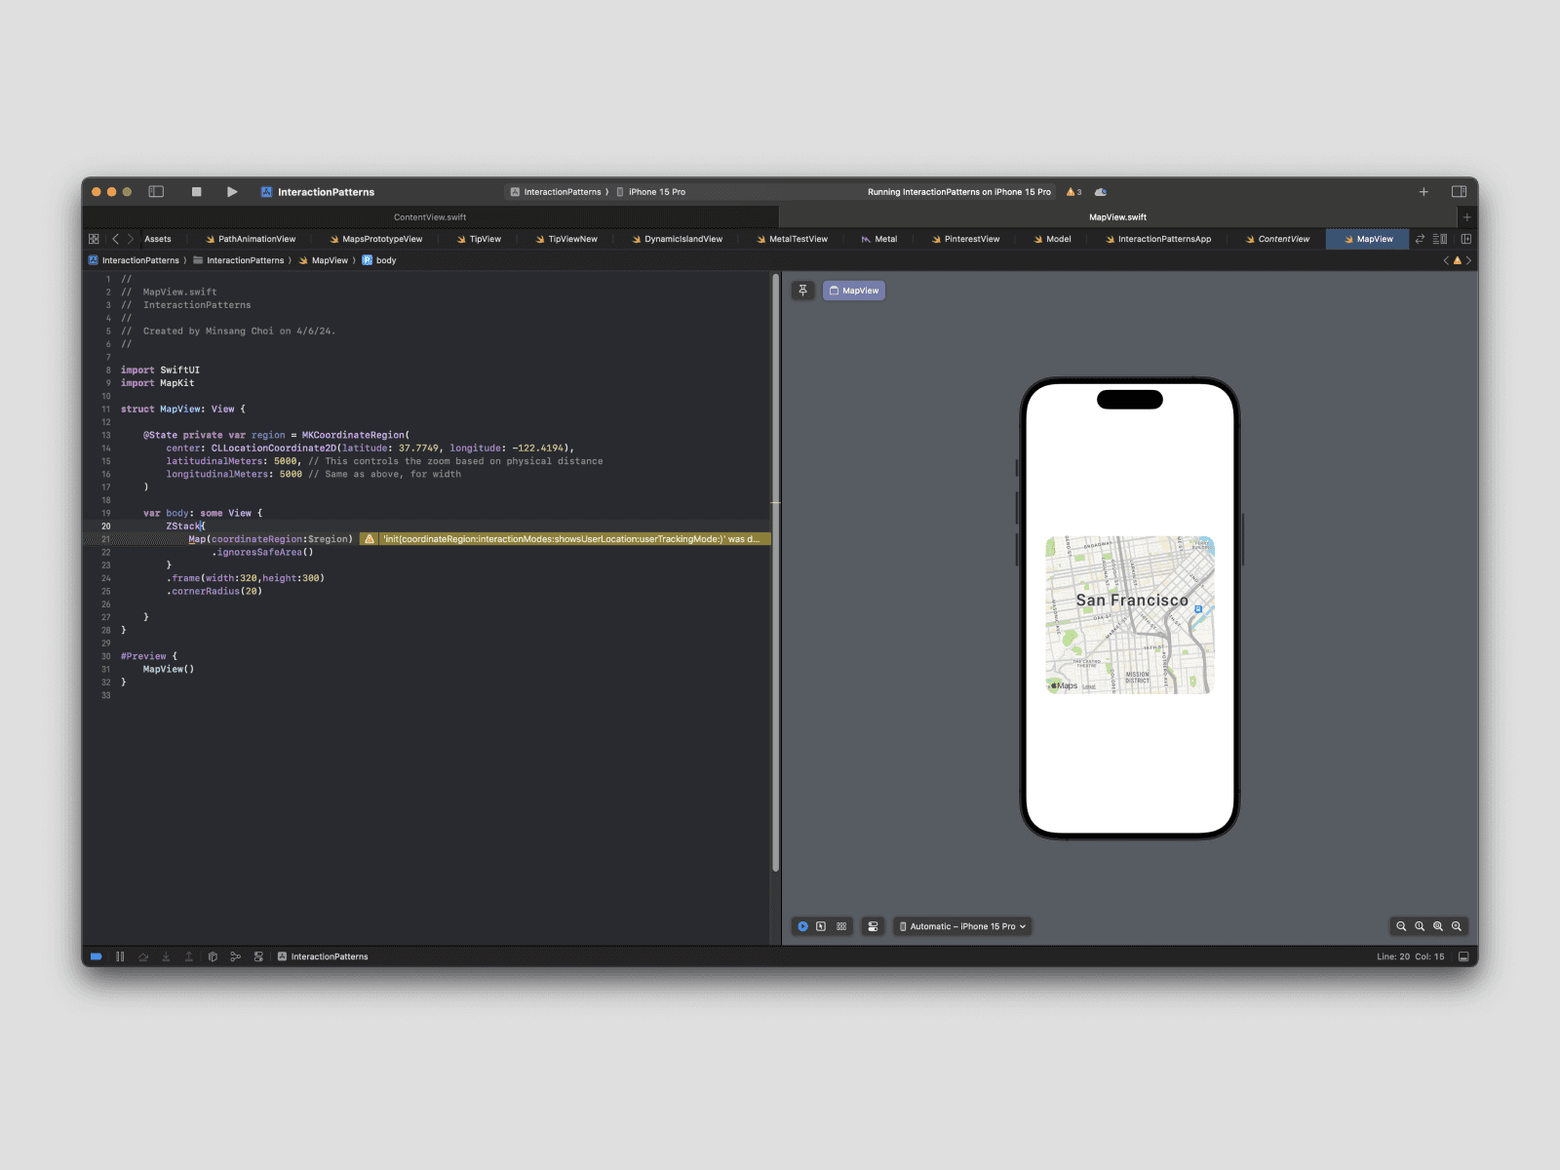Switch to the ContentView tab
Image resolution: width=1560 pixels, height=1170 pixels.
[1282, 239]
